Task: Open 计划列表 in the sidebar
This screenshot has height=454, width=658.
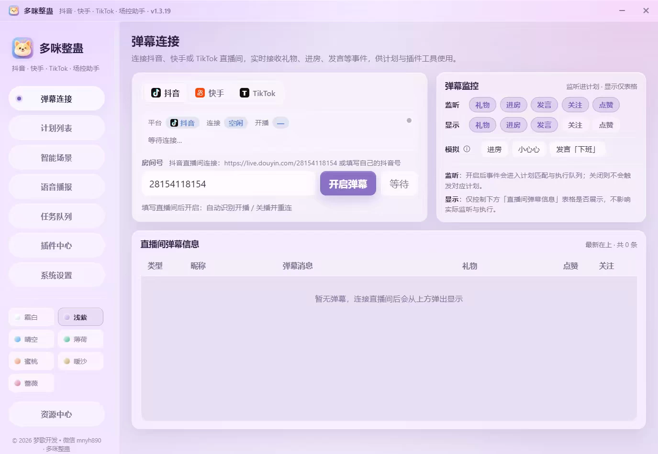Action: pos(56,128)
